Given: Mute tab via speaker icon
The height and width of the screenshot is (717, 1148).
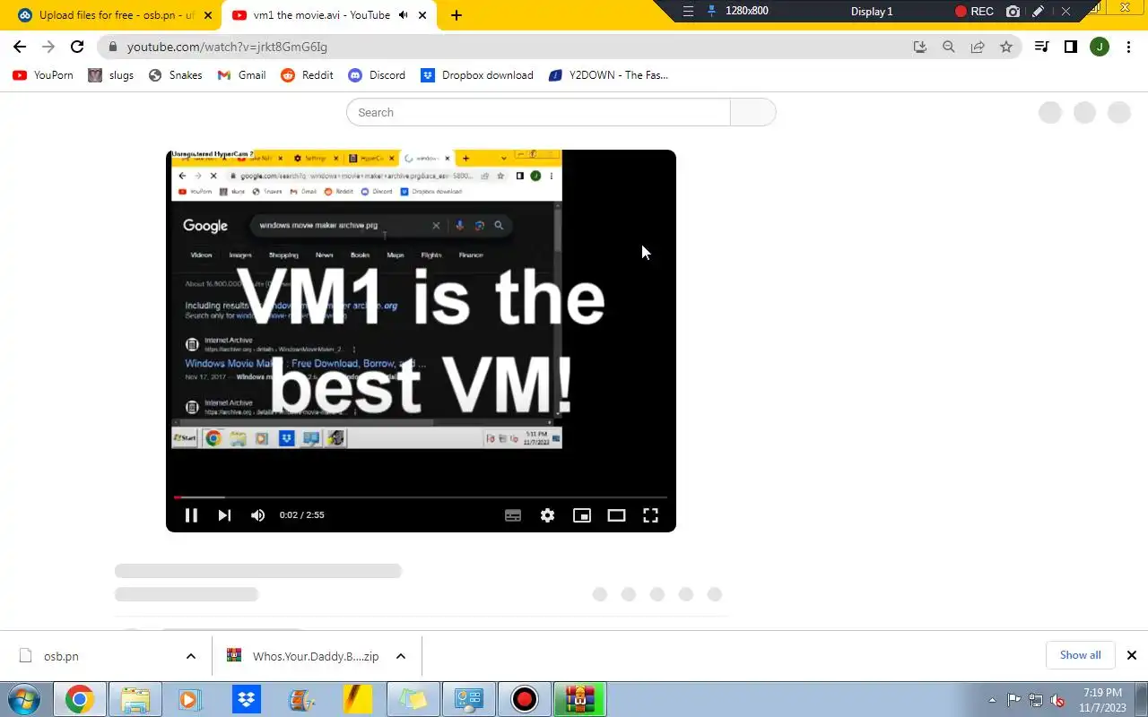Looking at the screenshot, I should click(403, 15).
